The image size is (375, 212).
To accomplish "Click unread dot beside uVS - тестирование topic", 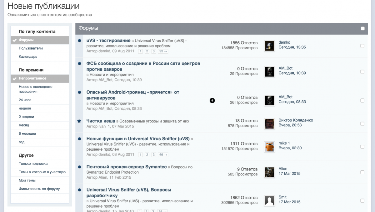I will pyautogui.click(x=79, y=41).
